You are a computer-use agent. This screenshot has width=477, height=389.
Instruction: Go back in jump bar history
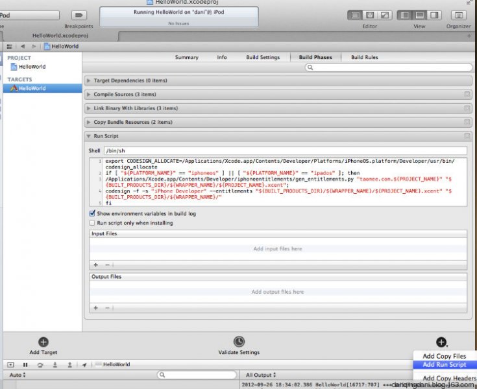[x=23, y=47]
